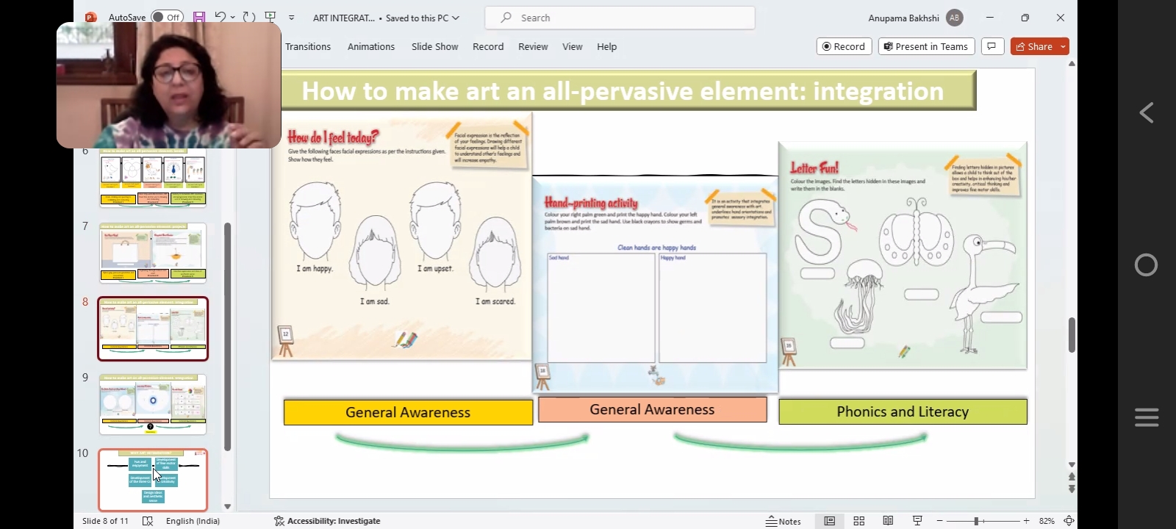This screenshot has width=1176, height=529.
Task: Tap the Android back button
Action: pyautogui.click(x=1147, y=112)
